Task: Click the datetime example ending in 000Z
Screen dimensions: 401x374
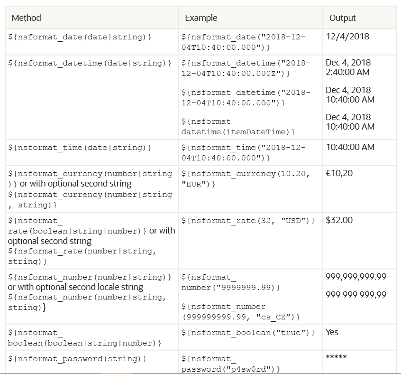Action: 246,68
